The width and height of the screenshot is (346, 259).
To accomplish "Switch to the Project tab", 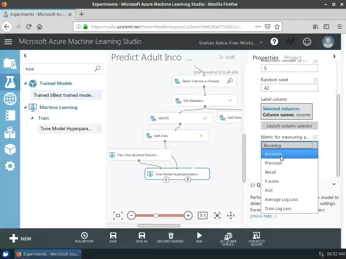I will pos(293,57).
